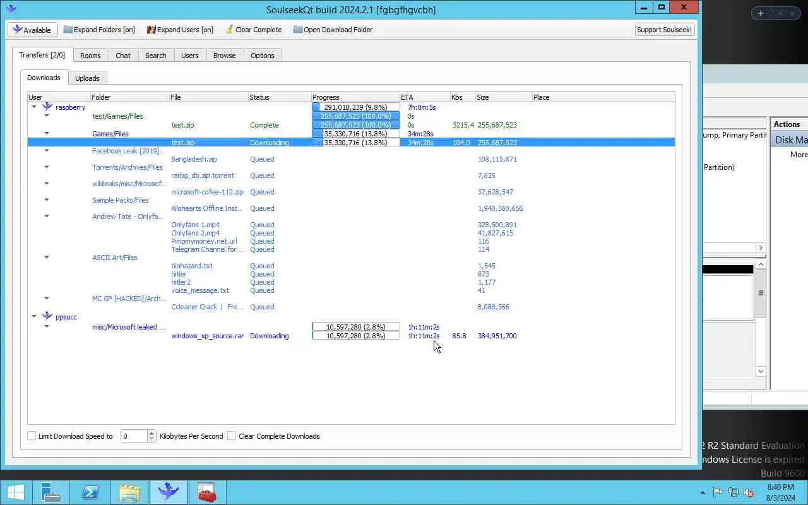Increase speed limit with stepper up arrow
Screen dimensions: 808x505
click(x=151, y=433)
